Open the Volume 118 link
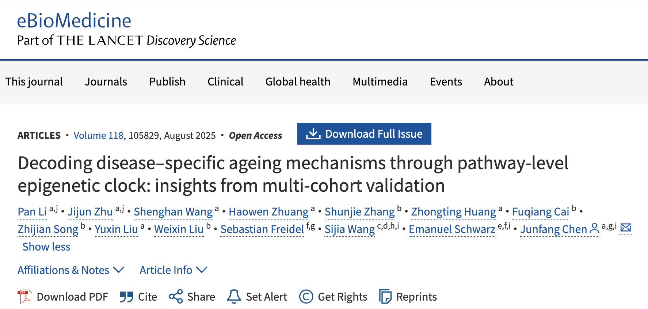The width and height of the screenshot is (648, 309). tap(99, 136)
